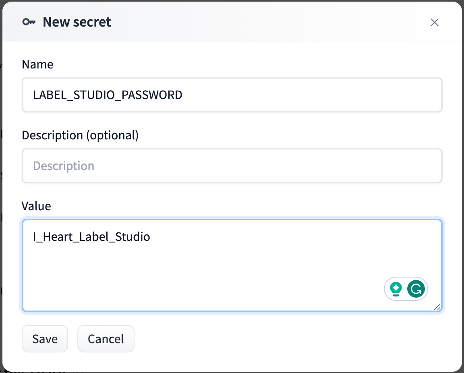Click the Value textarea resize grip
This screenshot has height=373, width=464.
click(437, 307)
